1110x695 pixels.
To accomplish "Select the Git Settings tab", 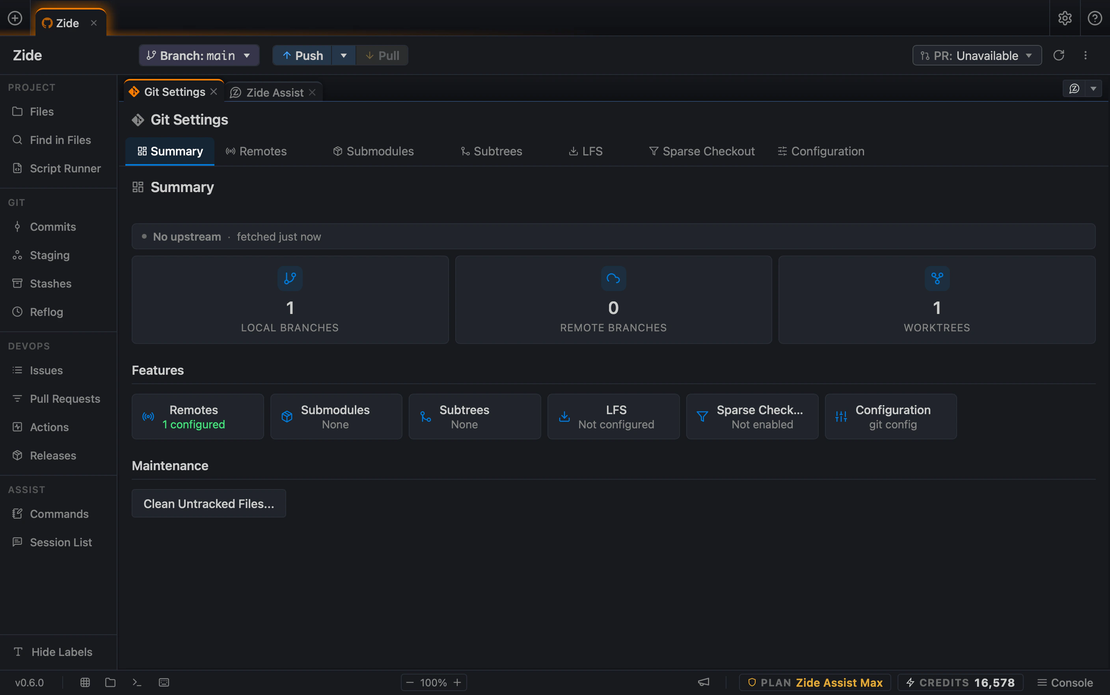I will point(174,92).
